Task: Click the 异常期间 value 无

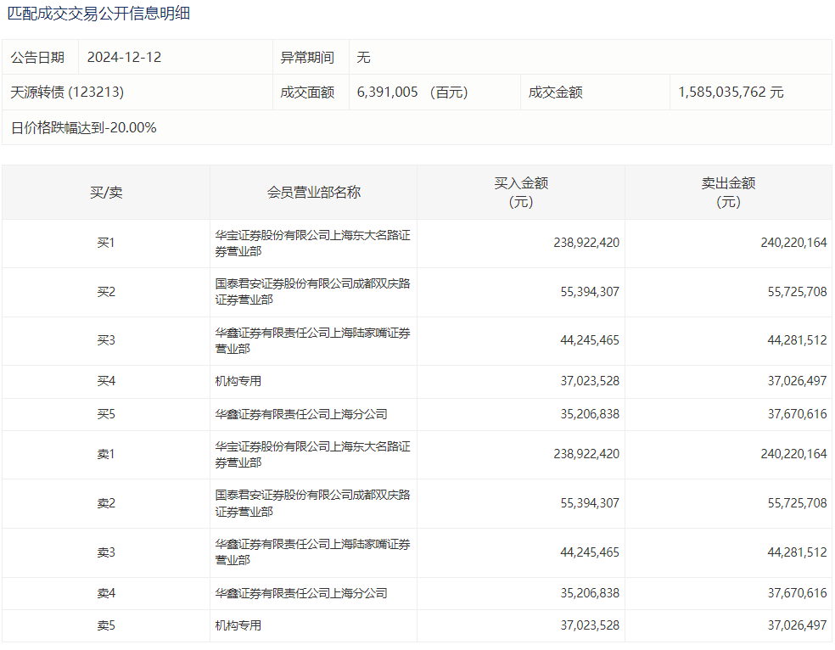Action: click(363, 58)
